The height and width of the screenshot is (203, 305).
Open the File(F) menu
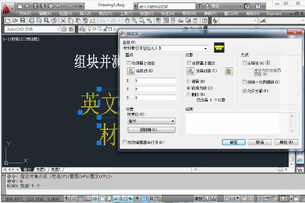click(25, 14)
